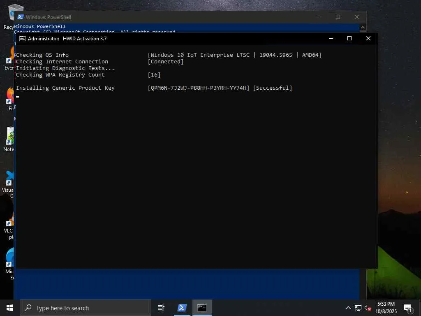Image resolution: width=421 pixels, height=316 pixels.
Task: Open the Action Center notifications icon
Action: (x=408, y=308)
